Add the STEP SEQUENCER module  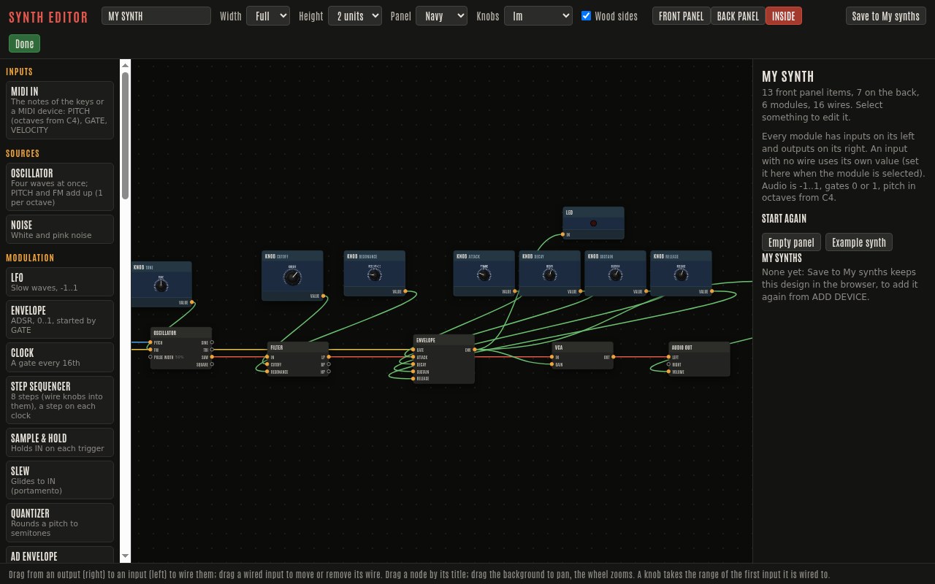[x=60, y=400]
